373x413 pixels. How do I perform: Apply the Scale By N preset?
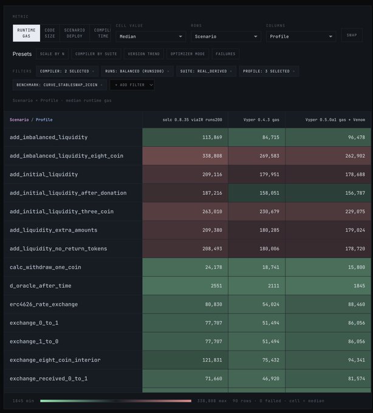pos(52,53)
